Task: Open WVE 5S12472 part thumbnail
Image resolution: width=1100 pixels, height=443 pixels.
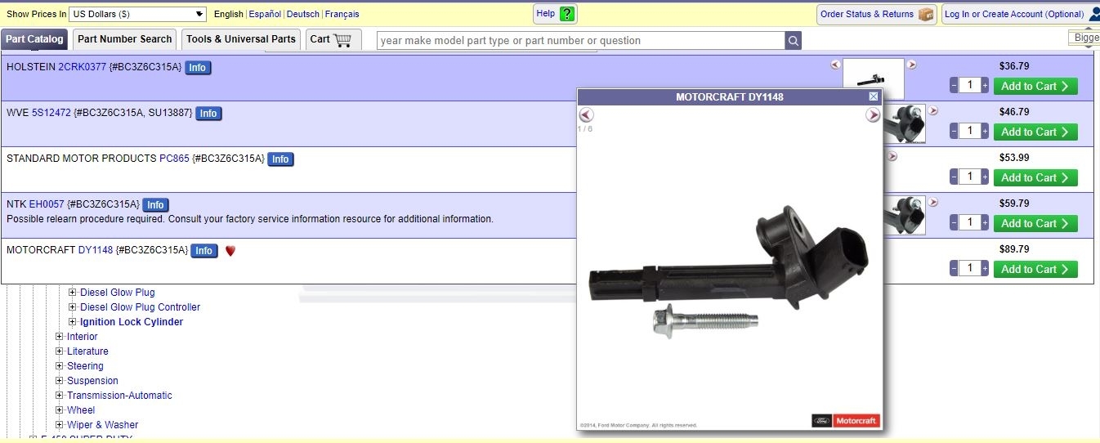Action: pos(905,124)
